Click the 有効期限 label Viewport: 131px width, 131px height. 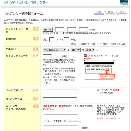click(11, 39)
